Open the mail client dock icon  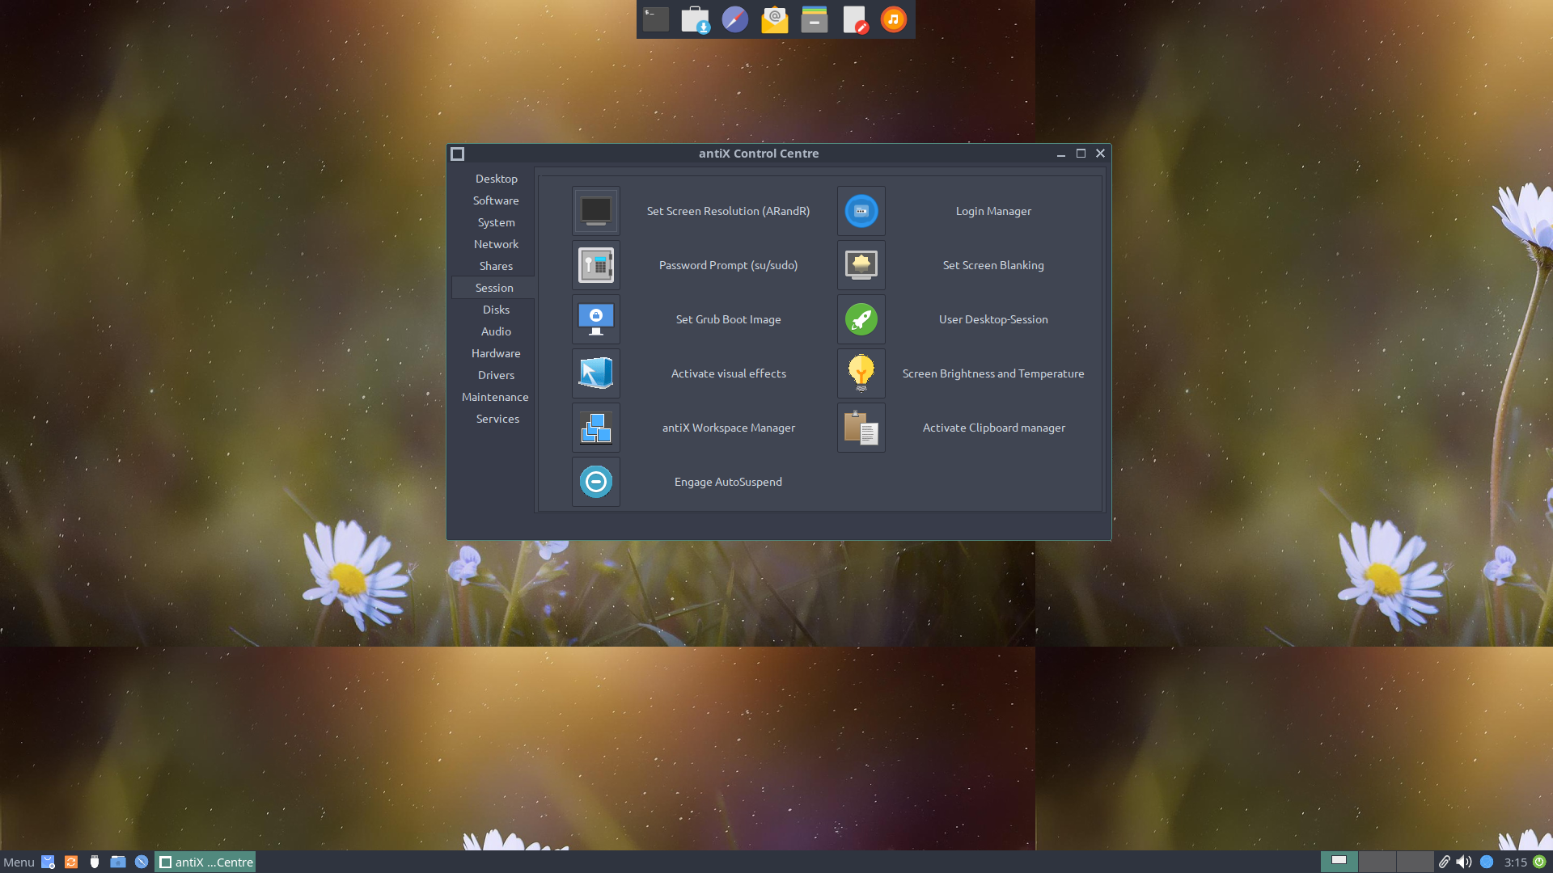pyautogui.click(x=774, y=19)
